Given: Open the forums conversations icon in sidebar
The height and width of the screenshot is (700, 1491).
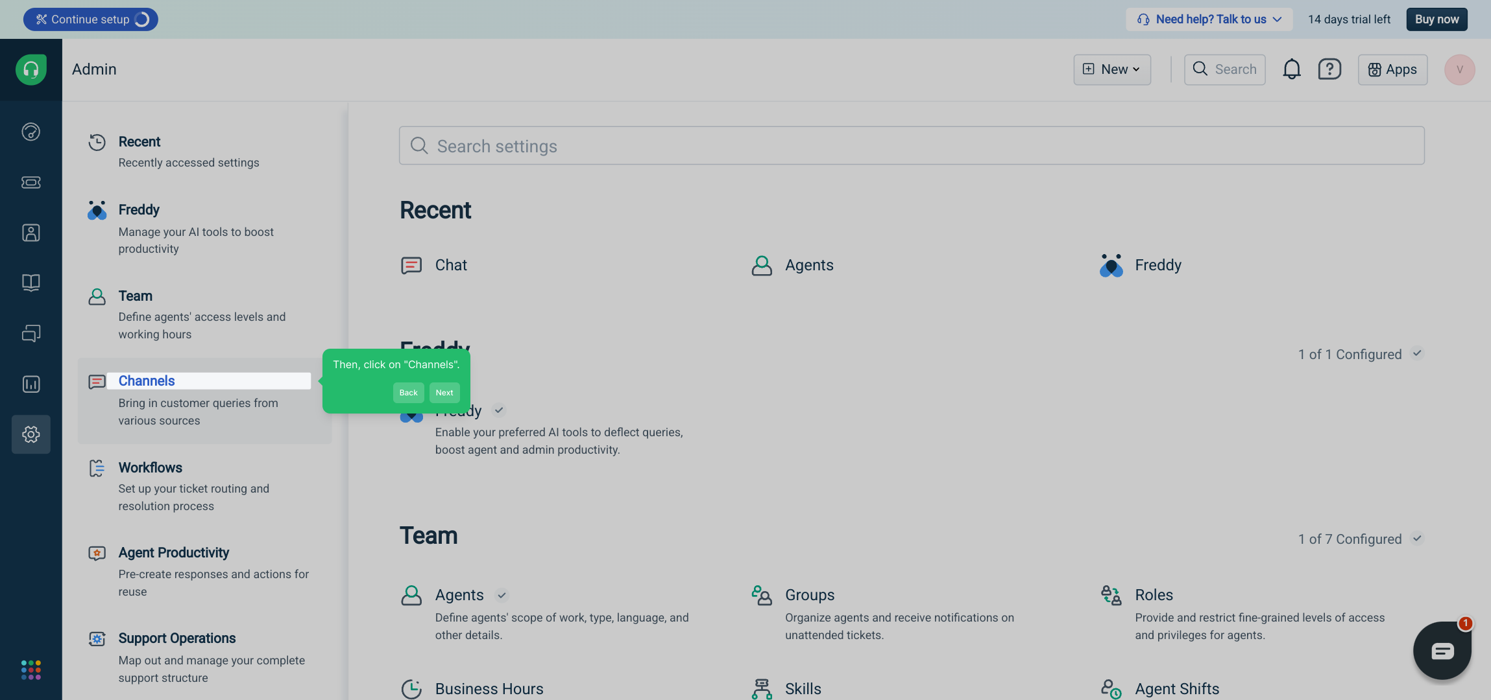Looking at the screenshot, I should coord(30,333).
